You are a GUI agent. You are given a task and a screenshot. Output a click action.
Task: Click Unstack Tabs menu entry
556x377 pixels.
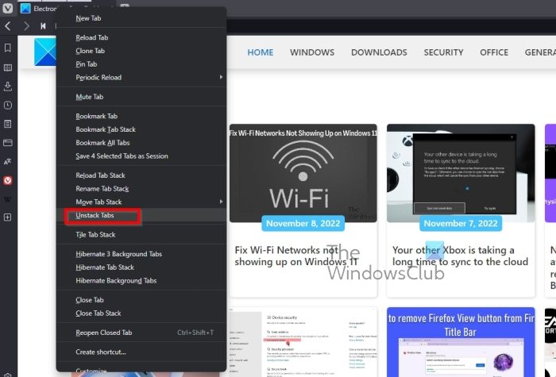(141, 215)
